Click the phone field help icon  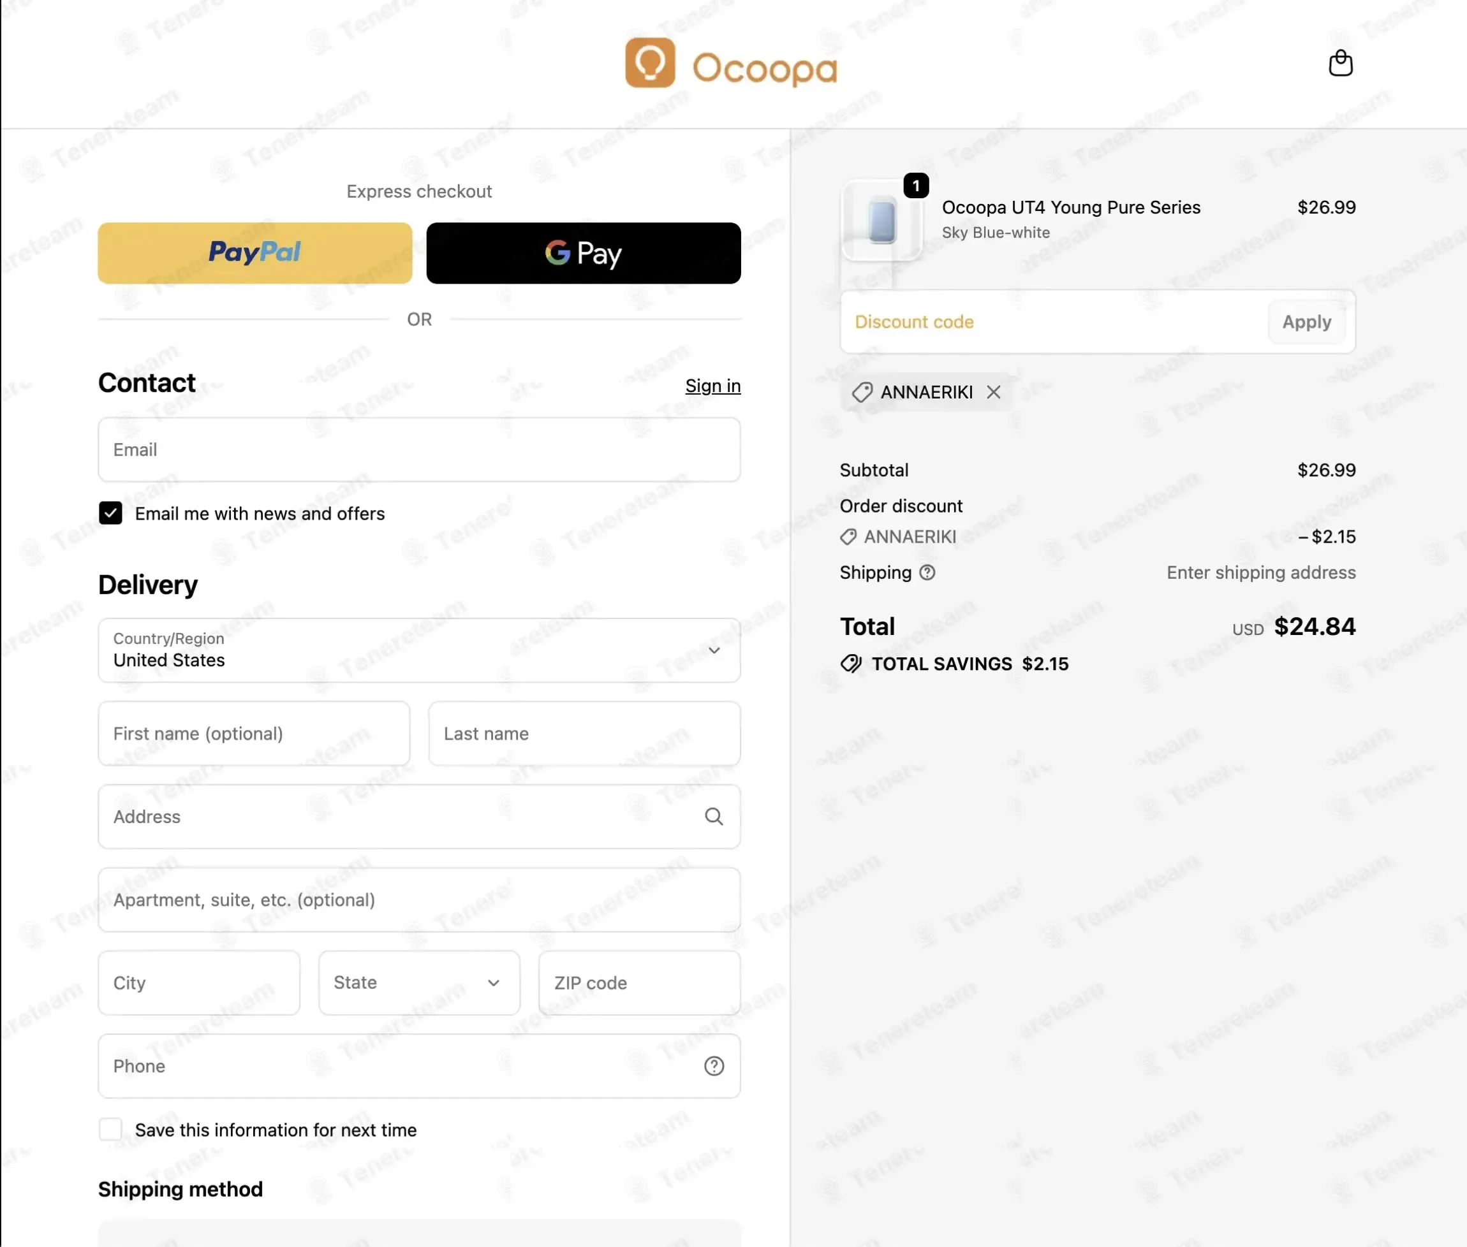point(714,1065)
